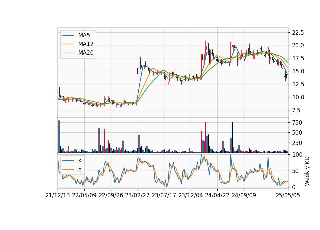Click the tallest volume bar at chart start
Viewport: 320px width, 230px height.
tap(59, 137)
